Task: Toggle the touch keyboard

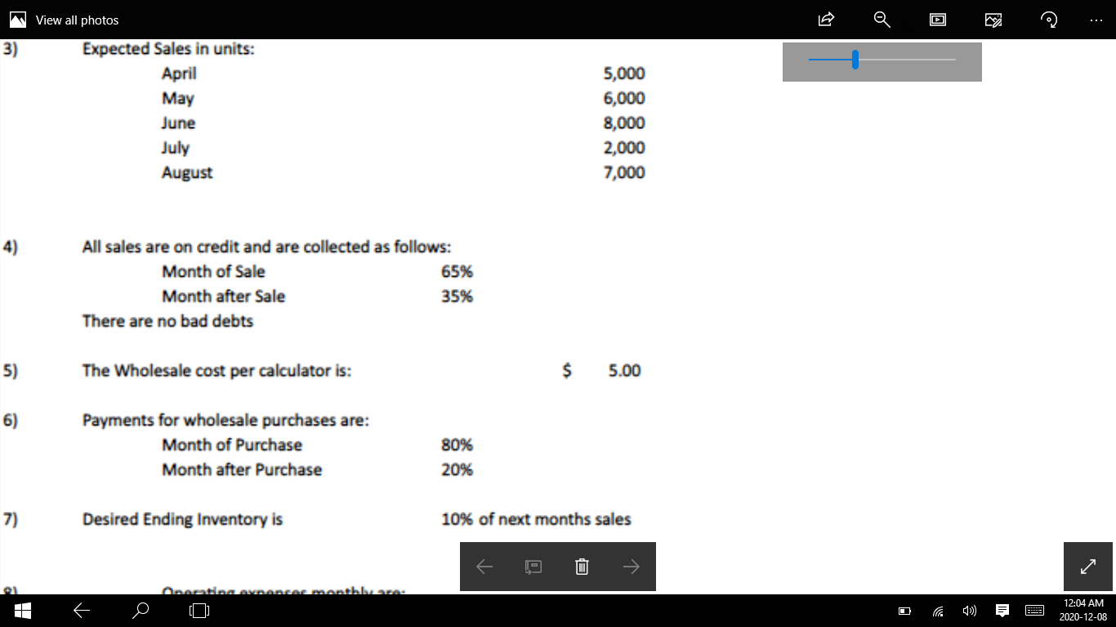Action: [1034, 610]
